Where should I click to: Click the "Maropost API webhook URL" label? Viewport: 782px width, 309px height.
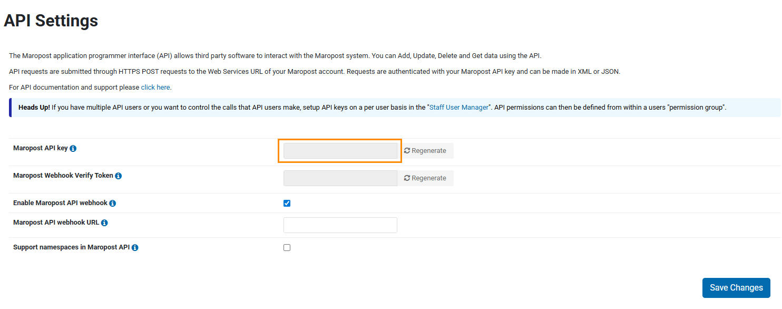click(56, 223)
